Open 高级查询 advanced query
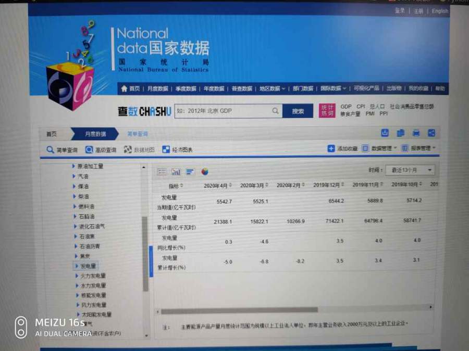The image size is (469, 351). [x=101, y=150]
